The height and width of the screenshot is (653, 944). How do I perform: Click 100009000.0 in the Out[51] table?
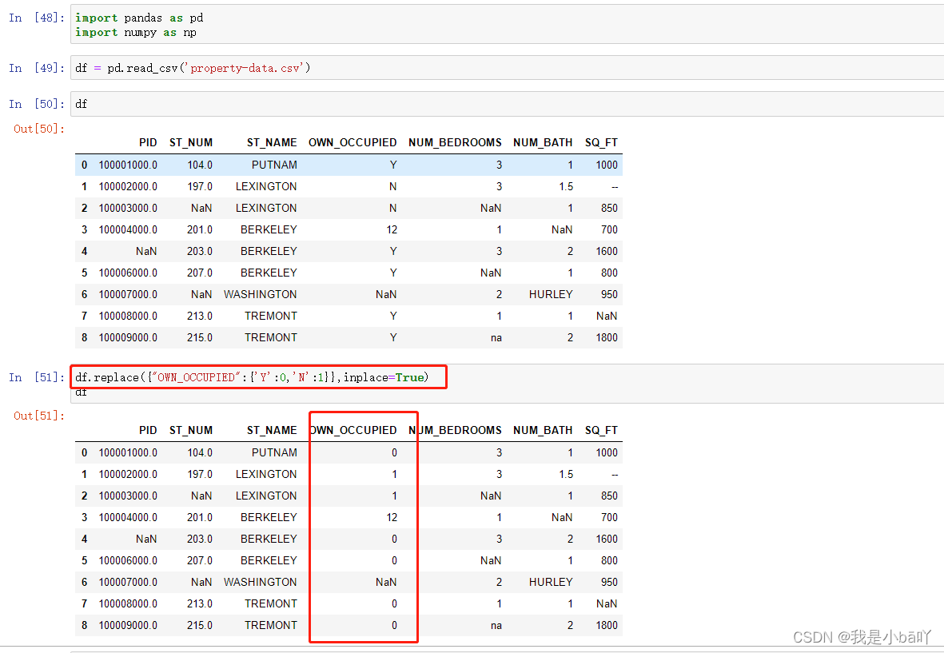click(x=128, y=625)
